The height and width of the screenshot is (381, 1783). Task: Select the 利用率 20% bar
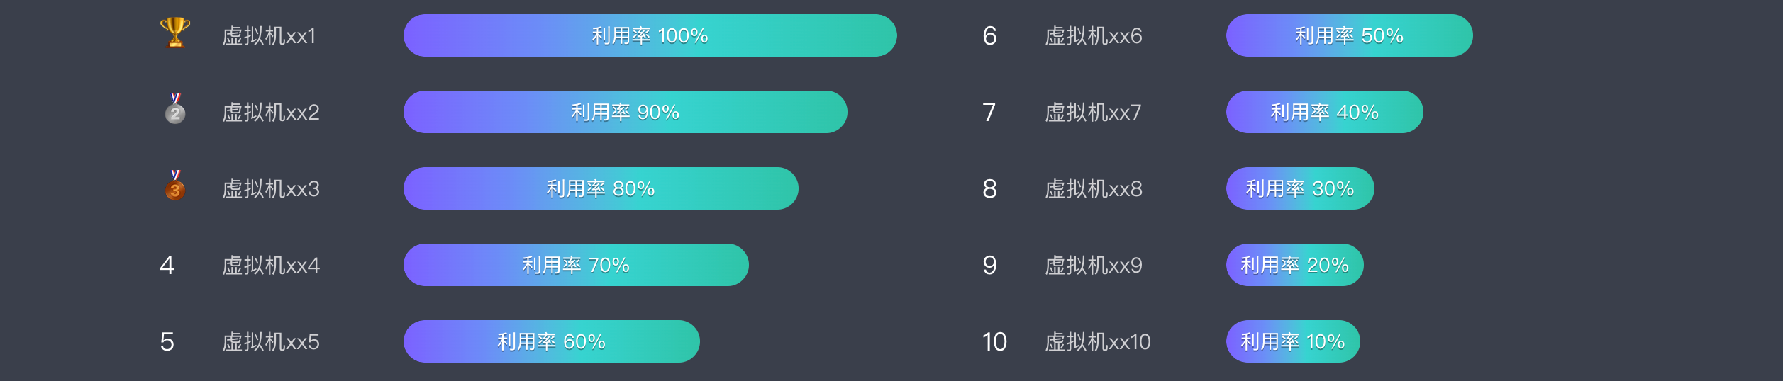coord(1294,265)
